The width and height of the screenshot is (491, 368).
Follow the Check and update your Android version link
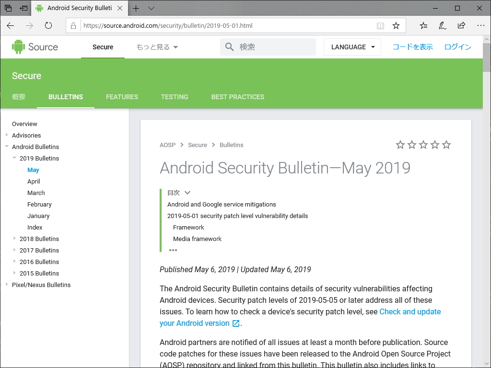[x=410, y=311]
